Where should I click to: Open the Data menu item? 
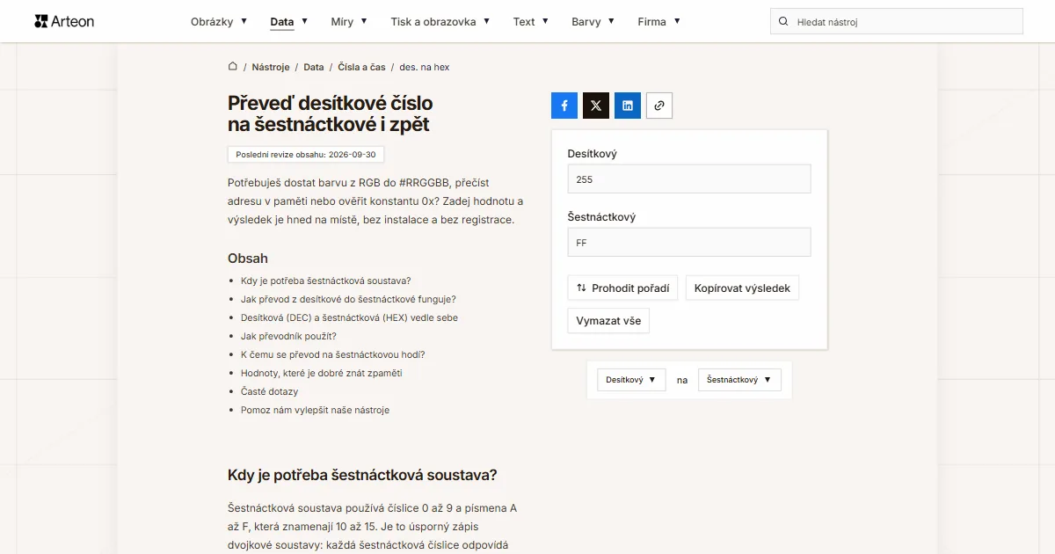[x=289, y=21]
